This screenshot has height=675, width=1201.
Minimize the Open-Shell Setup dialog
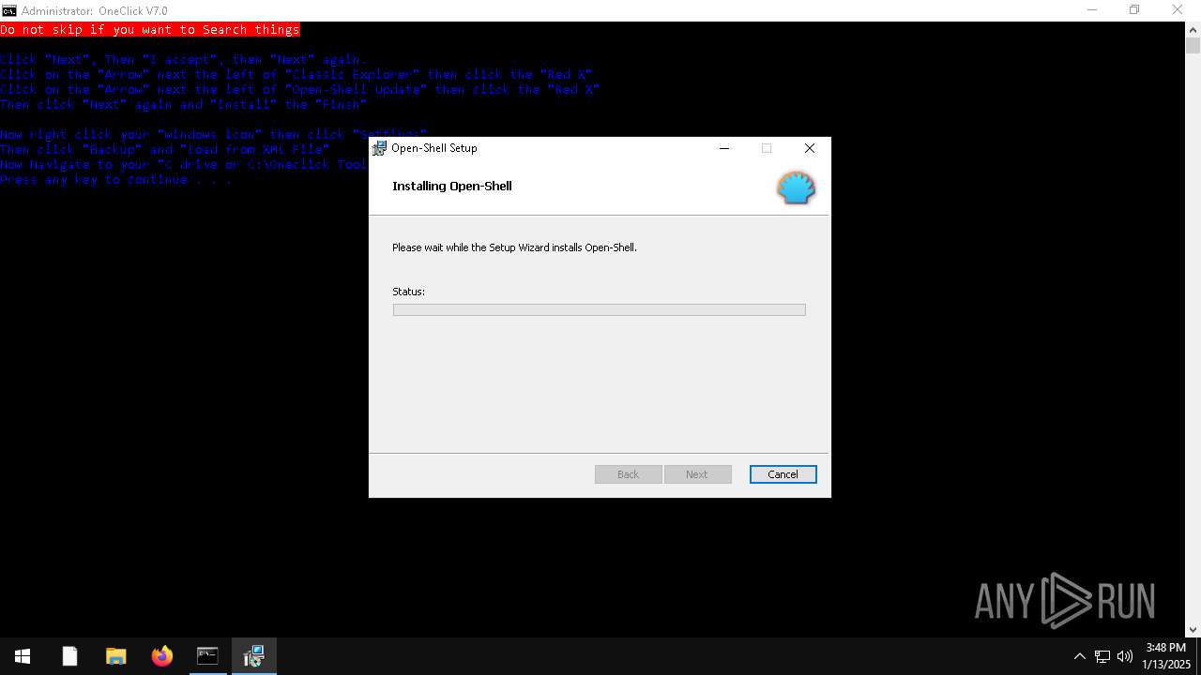[724, 148]
